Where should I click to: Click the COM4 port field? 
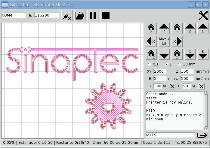pyautogui.click(x=14, y=15)
